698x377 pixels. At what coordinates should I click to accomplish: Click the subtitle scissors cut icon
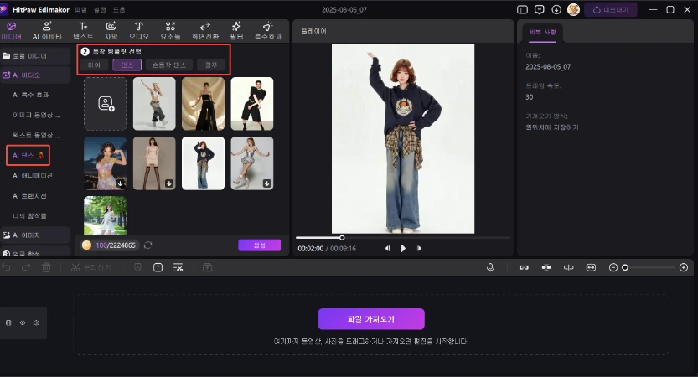[x=178, y=267]
